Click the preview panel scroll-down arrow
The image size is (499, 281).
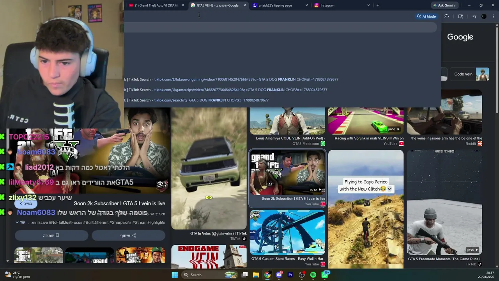tap(7, 261)
